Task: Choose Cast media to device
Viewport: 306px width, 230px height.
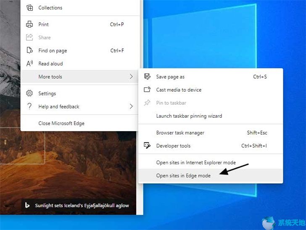Action: 211,90
